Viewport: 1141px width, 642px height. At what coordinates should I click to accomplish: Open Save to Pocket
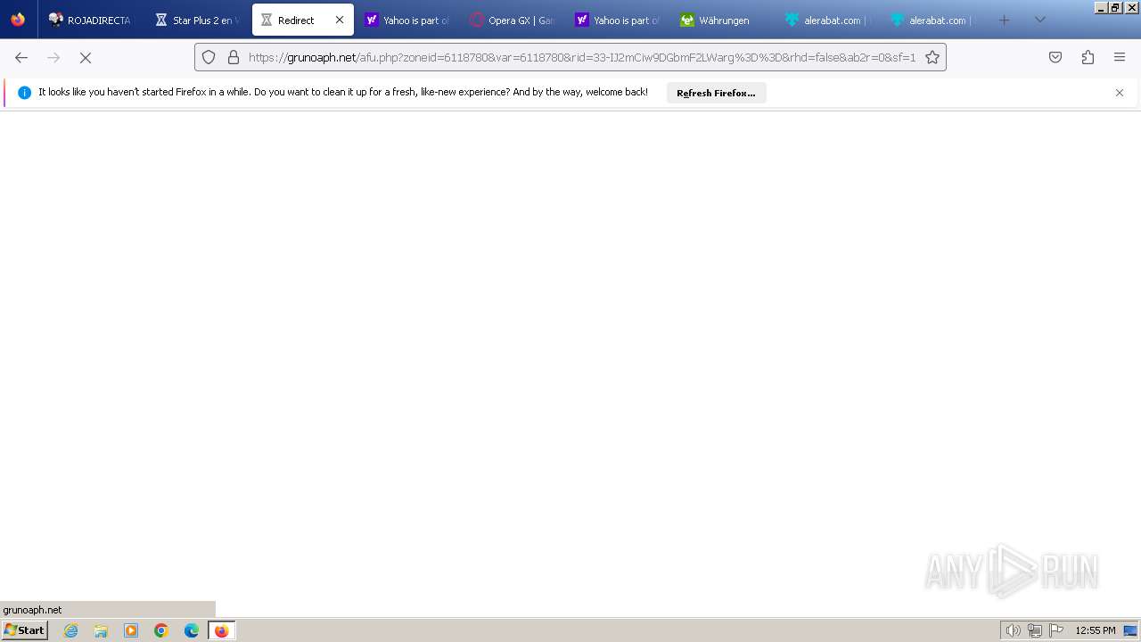[1055, 57]
